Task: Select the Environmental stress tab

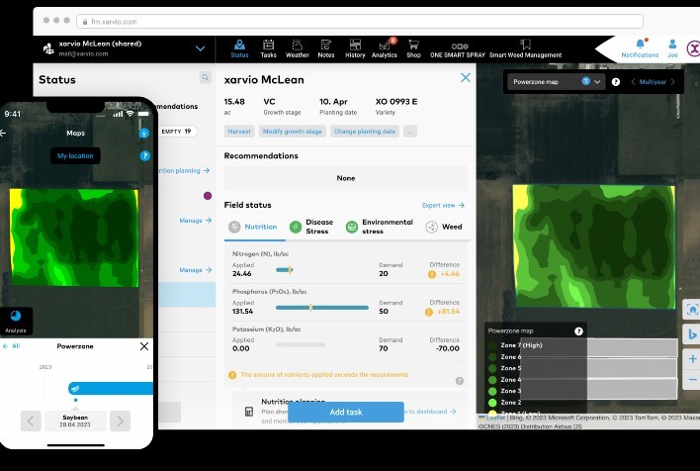Action: (380, 227)
